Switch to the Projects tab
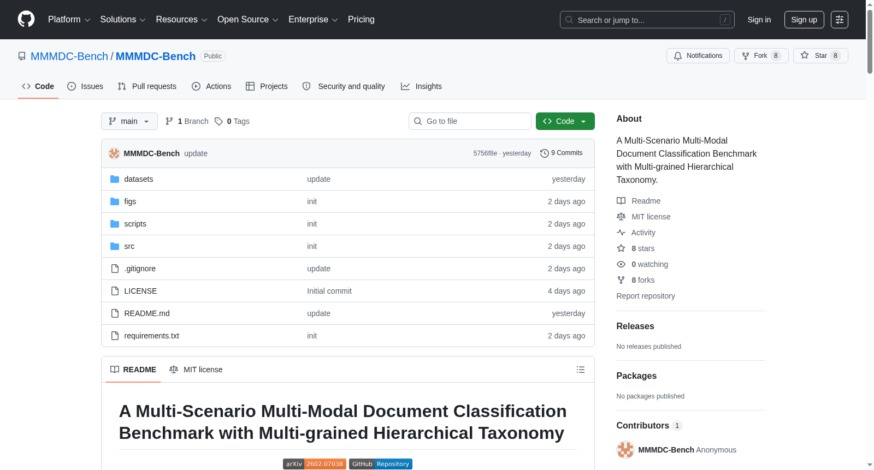 267,86
